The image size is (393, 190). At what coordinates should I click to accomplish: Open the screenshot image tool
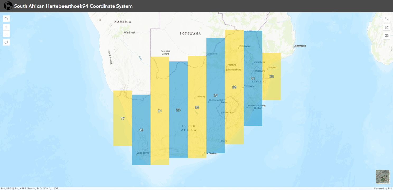click(x=386, y=36)
